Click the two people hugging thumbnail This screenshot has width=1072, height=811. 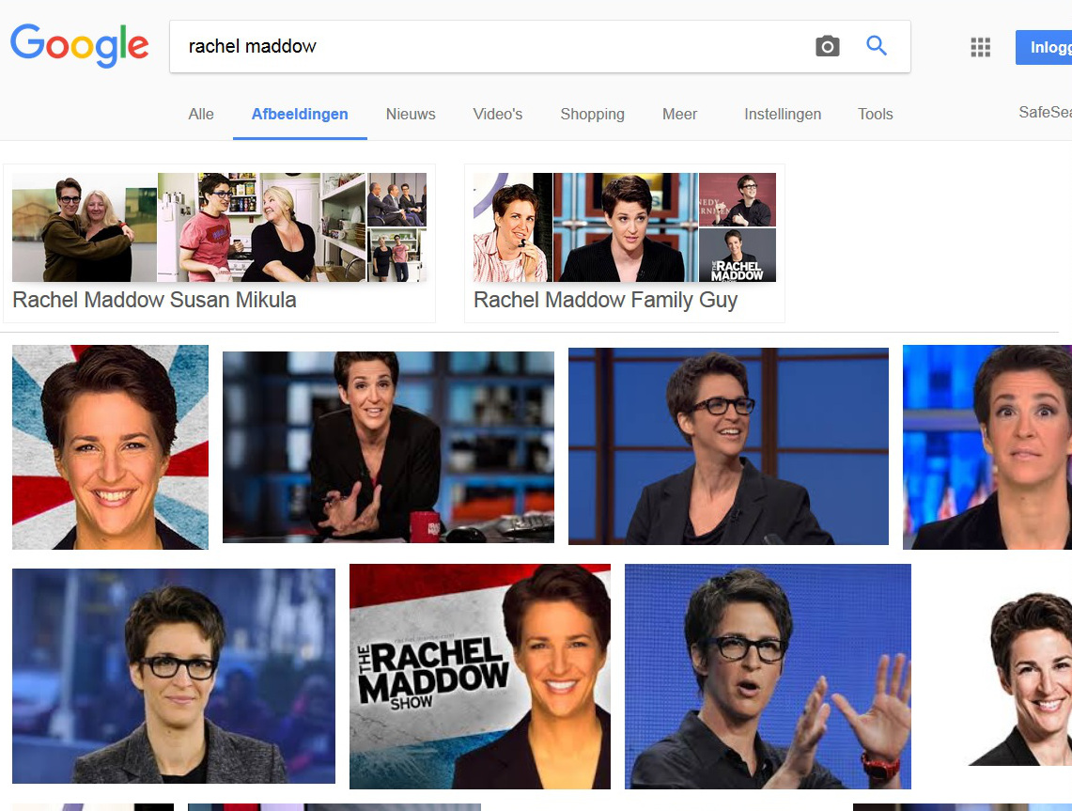(85, 227)
